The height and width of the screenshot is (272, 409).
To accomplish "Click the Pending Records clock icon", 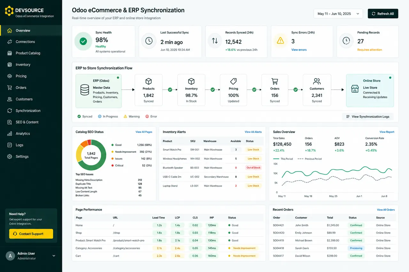I will (346, 41).
